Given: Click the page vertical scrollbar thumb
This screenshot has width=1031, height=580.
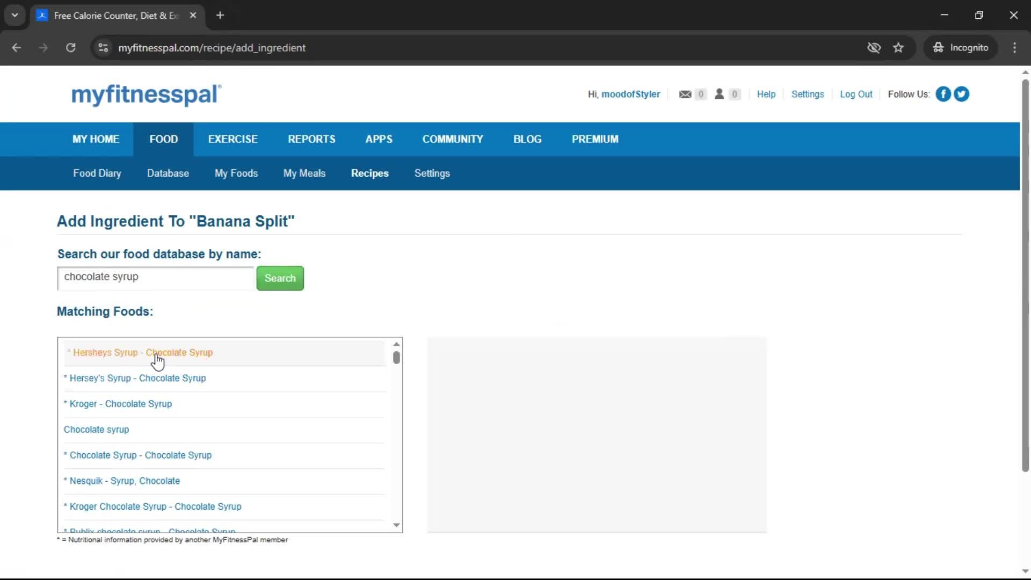Looking at the screenshot, I should 1025,275.
